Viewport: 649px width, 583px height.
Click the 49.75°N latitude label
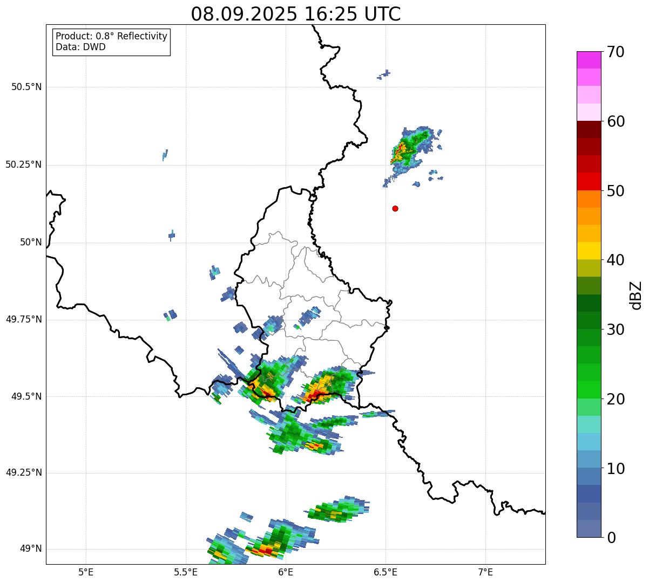coord(24,319)
